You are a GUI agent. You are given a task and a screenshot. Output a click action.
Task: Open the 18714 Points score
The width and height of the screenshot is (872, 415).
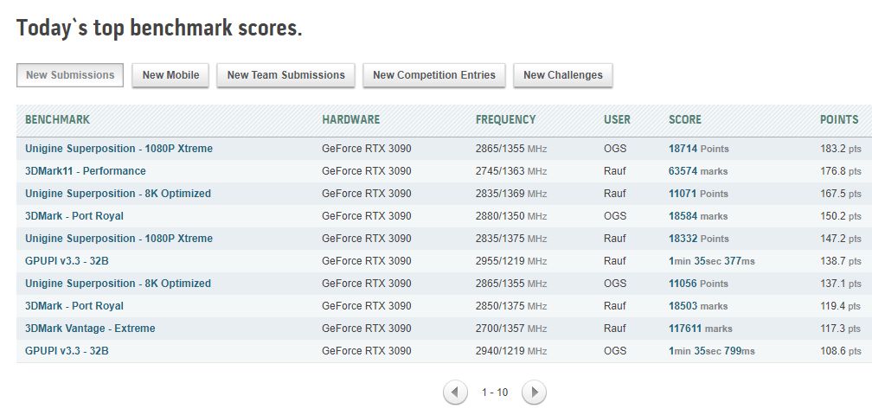point(698,149)
